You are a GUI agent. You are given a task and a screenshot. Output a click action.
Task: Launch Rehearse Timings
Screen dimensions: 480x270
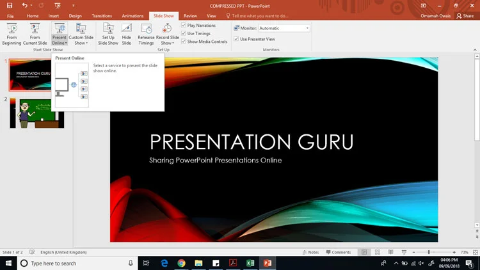tap(146, 33)
